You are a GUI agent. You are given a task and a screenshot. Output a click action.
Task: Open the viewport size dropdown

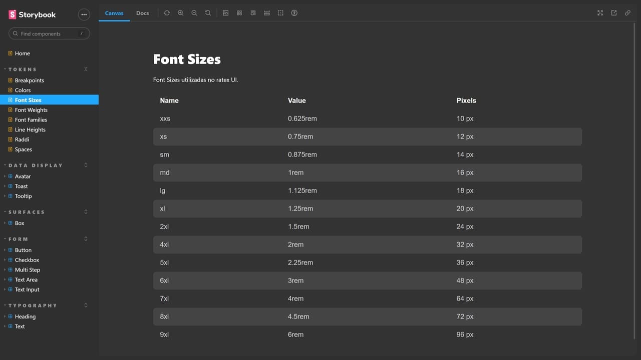253,13
